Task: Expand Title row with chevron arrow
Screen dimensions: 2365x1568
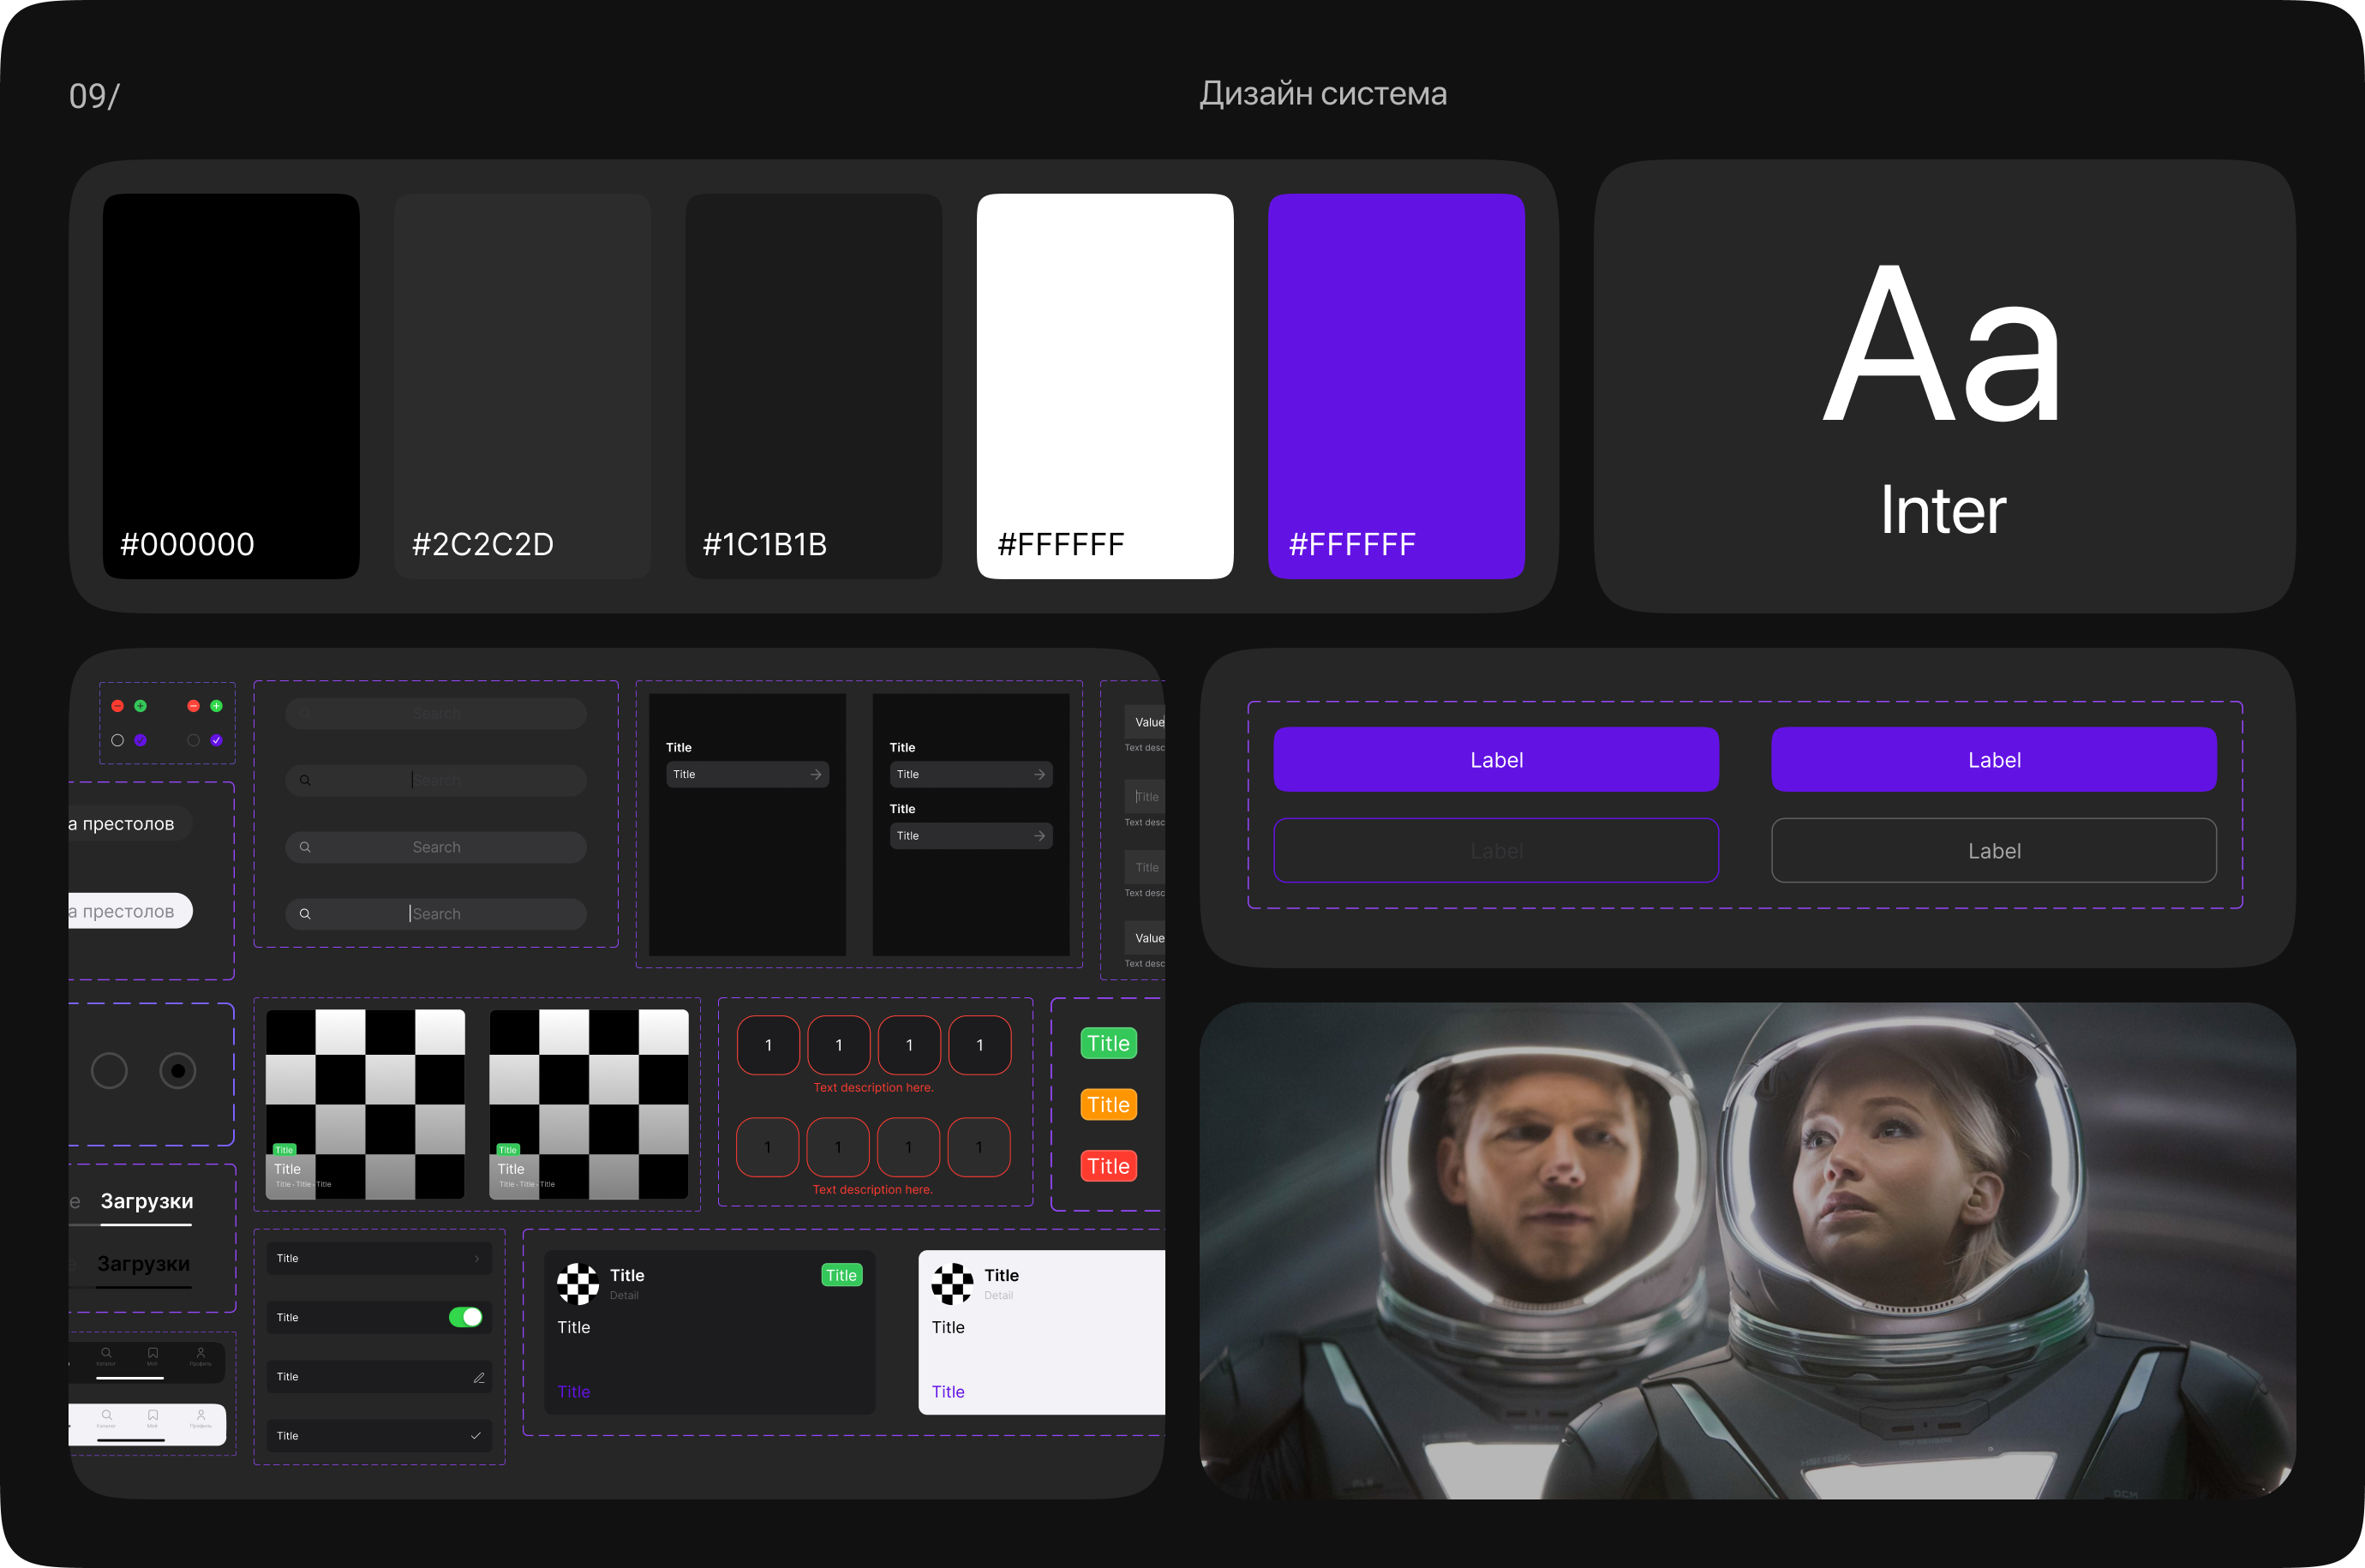Action: pos(476,1259)
